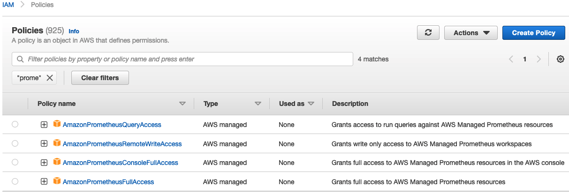Sort by Type column arrow
Screen dimensions: 569x194
pos(258,104)
